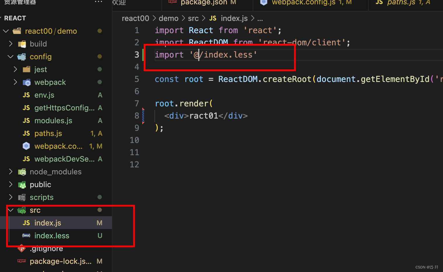Click the src breadcrumb segment
Viewport: 443px width, 272px height.
click(193, 18)
